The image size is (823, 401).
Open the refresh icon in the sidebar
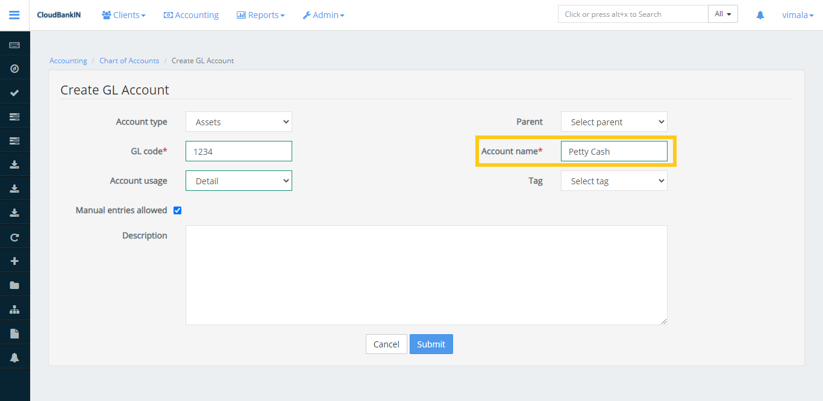(15, 237)
